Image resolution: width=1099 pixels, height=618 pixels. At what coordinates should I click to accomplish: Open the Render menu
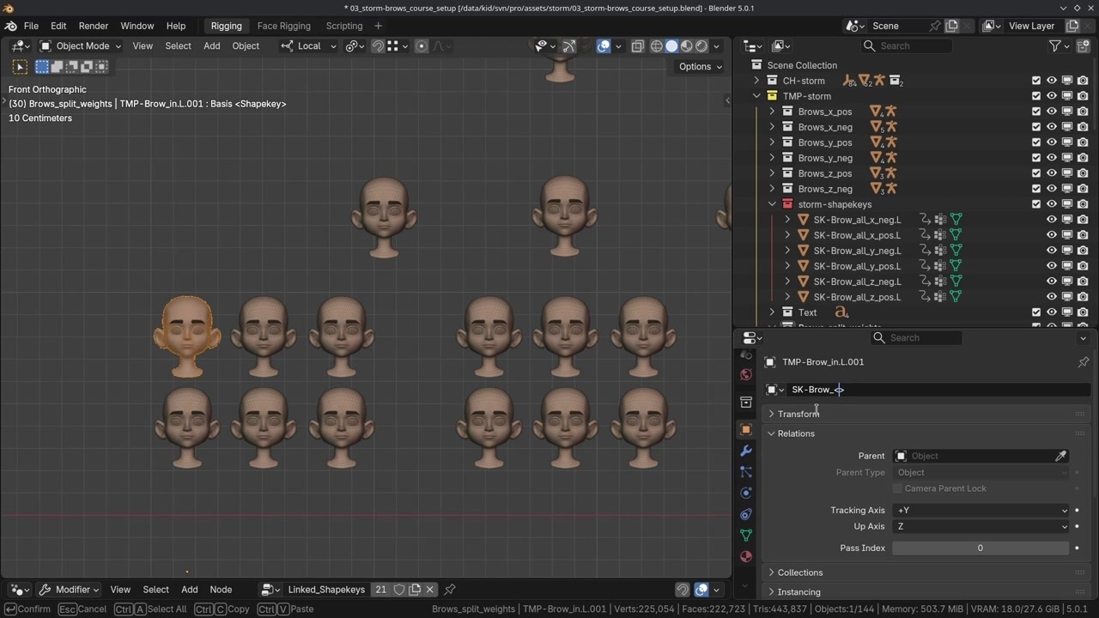tap(94, 26)
